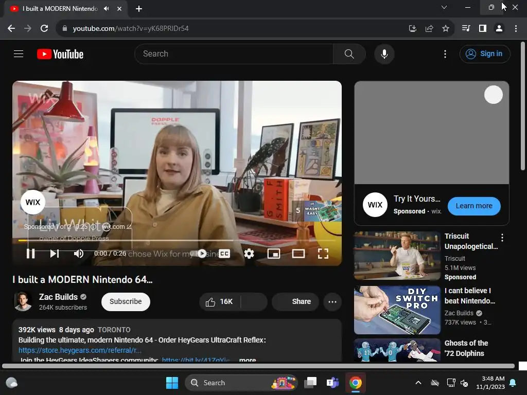Click the Wix avatar in sidebar ad

coord(375,205)
